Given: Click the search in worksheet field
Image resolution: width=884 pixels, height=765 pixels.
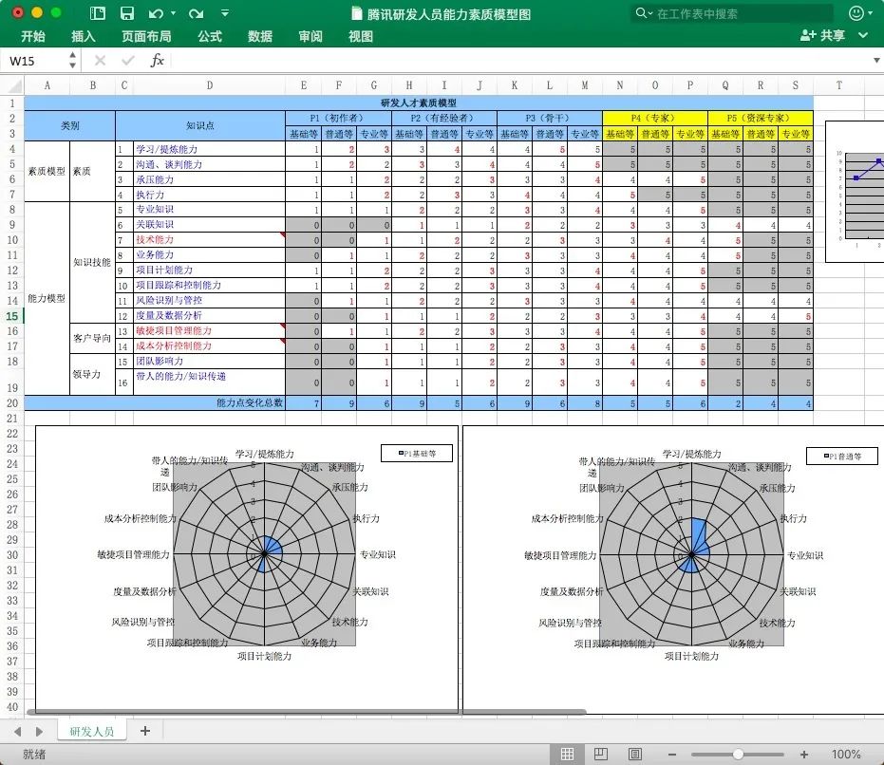Looking at the screenshot, I should pyautogui.click(x=731, y=13).
